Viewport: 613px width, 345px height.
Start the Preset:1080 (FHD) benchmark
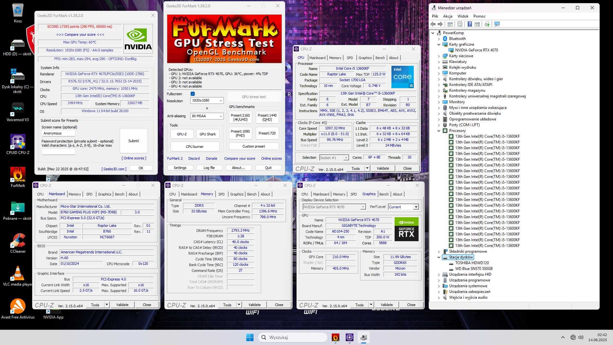coord(240,133)
